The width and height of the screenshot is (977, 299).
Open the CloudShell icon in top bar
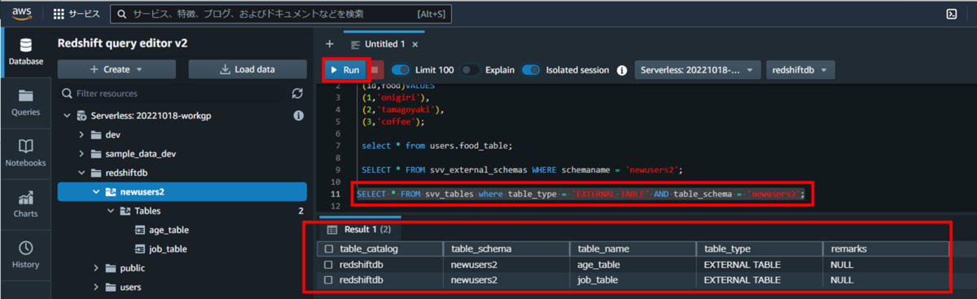[x=951, y=14]
